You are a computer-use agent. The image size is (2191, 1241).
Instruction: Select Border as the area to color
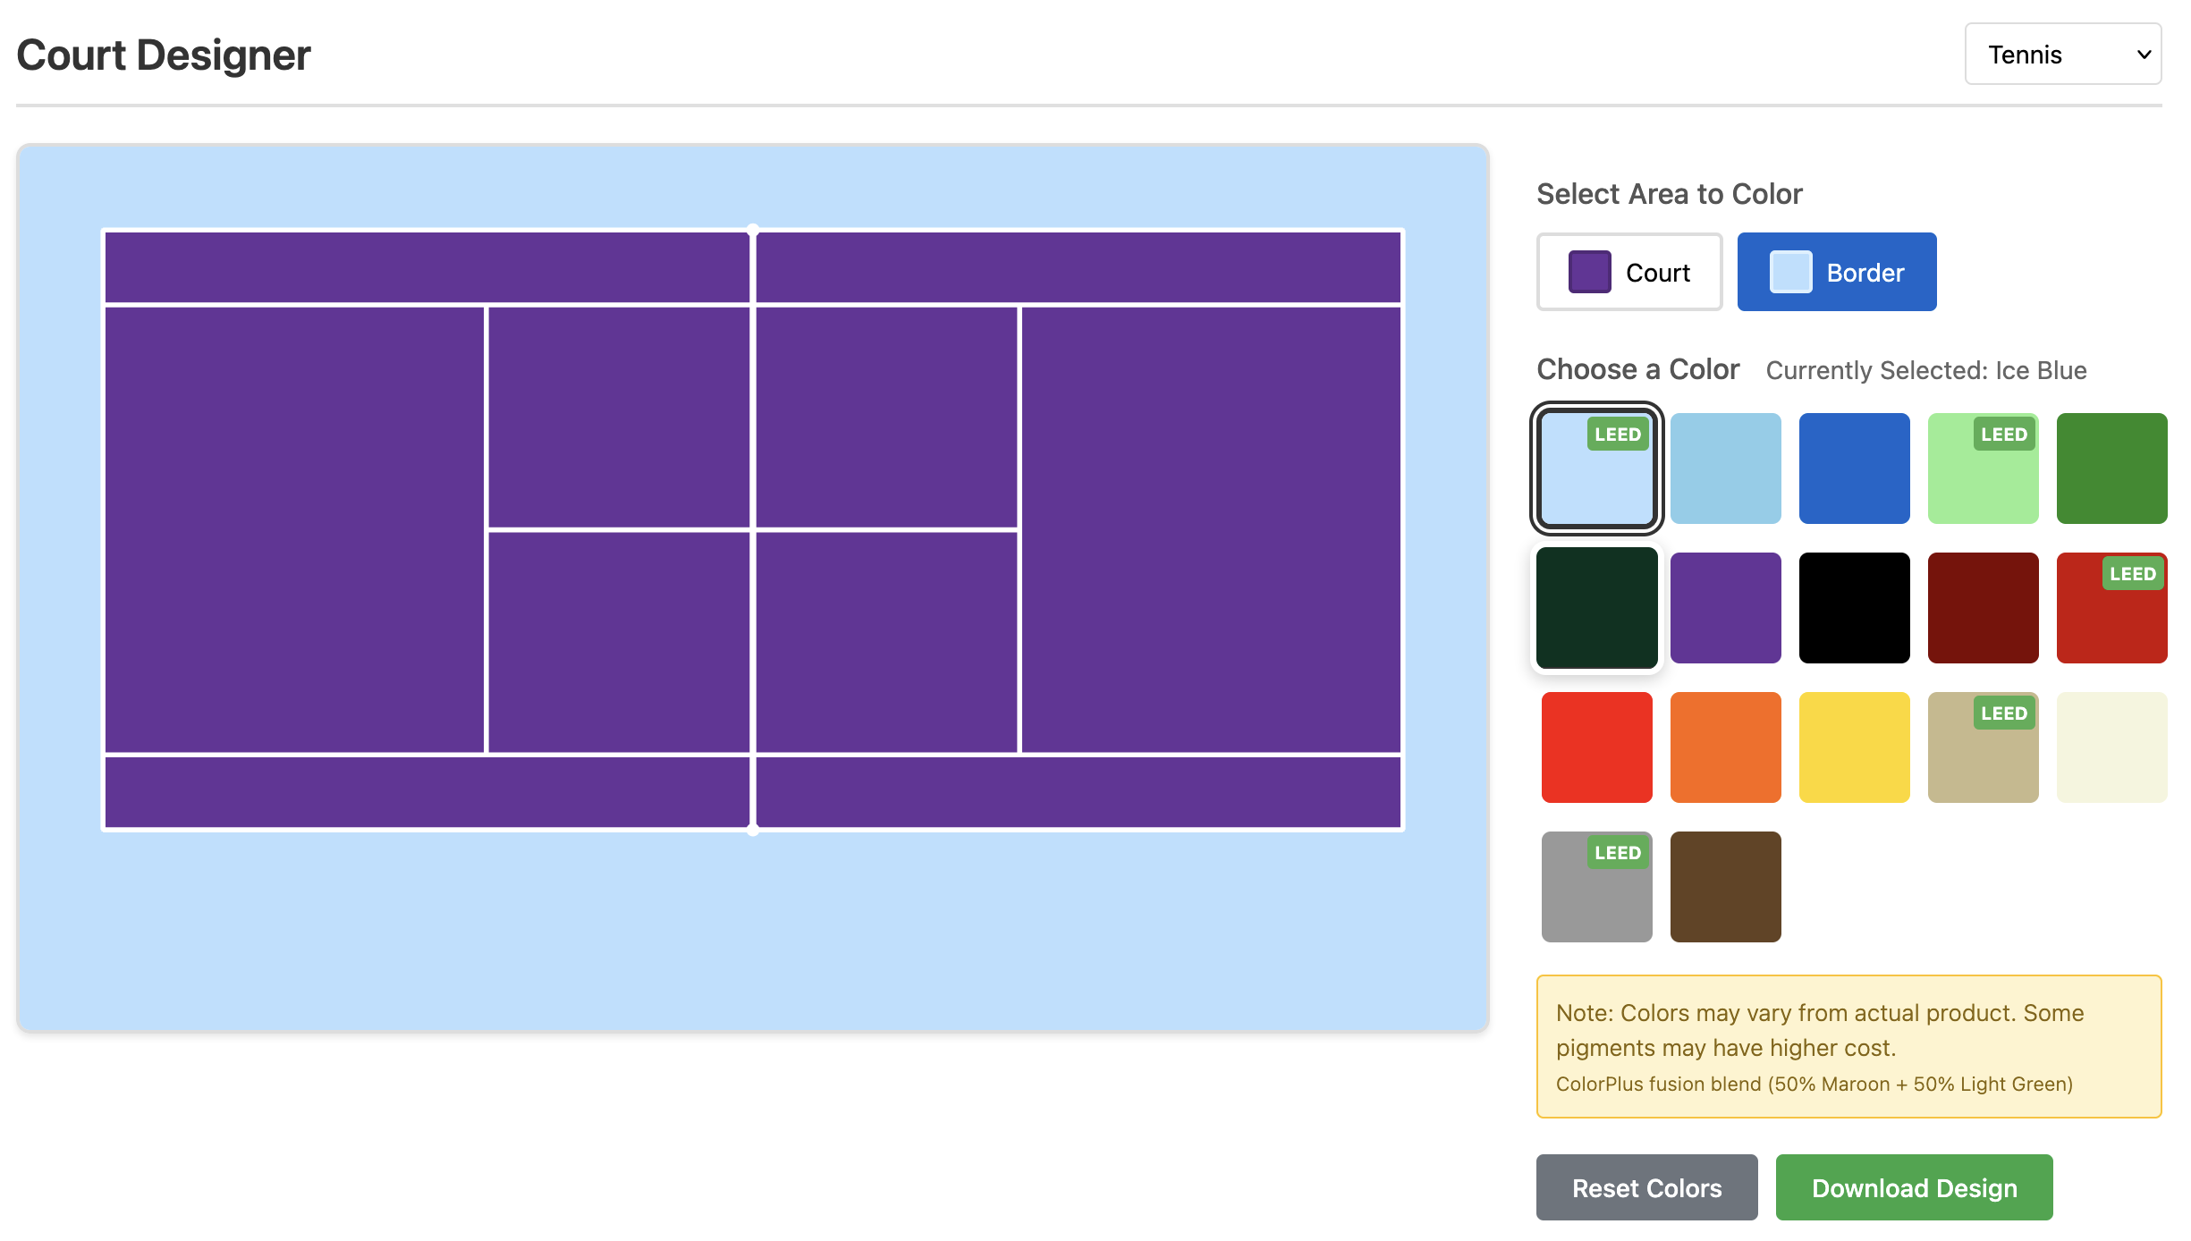click(1836, 272)
